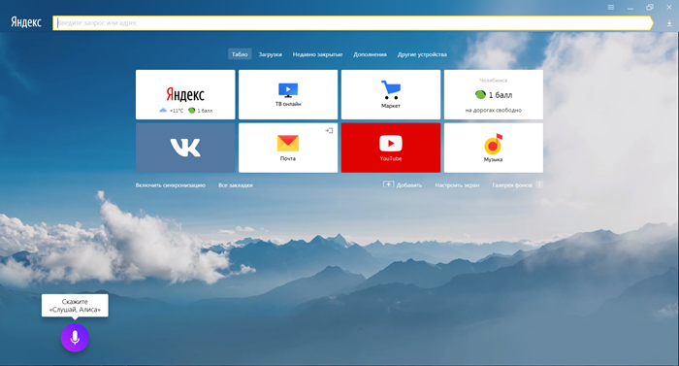Image resolution: width=679 pixels, height=366 pixels.
Task: Expand the Галерея фонов options arrow
Action: pyautogui.click(x=539, y=184)
